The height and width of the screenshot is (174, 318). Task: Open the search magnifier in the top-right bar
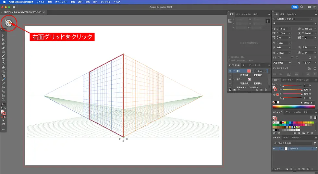click(x=302, y=7)
